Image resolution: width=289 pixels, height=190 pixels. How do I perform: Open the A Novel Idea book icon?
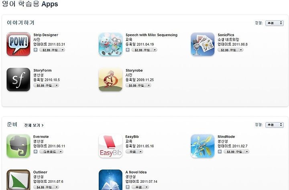coord(110,180)
